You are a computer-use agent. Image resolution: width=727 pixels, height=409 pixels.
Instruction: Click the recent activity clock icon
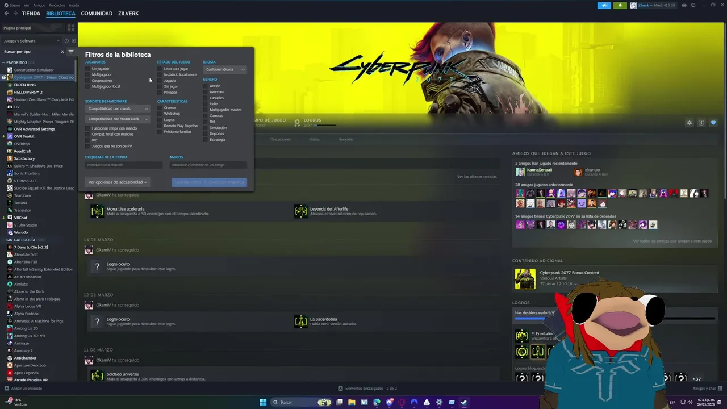click(x=66, y=41)
